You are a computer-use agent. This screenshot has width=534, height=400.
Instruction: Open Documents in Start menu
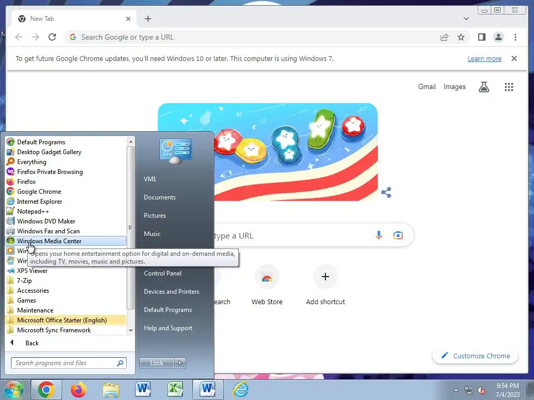tap(160, 197)
